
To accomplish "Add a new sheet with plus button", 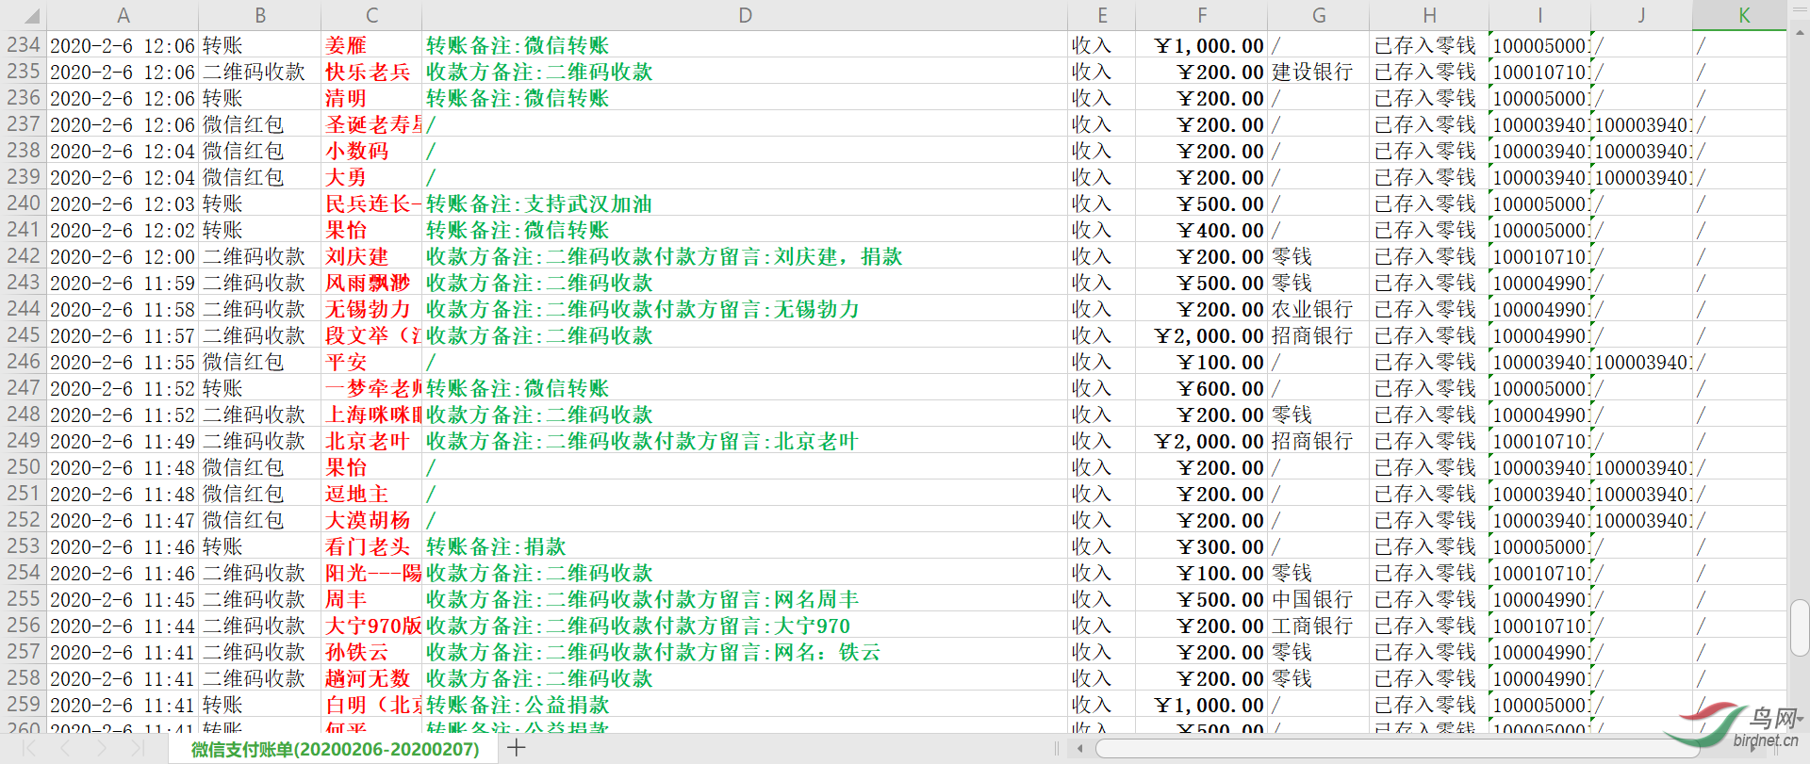I will (x=516, y=748).
